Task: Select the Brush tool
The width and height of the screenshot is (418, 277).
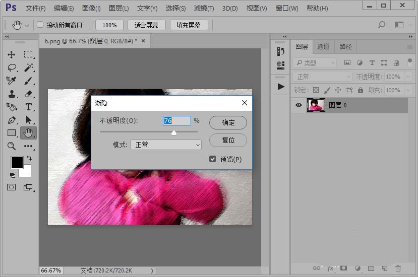Action: pyautogui.click(x=28, y=81)
